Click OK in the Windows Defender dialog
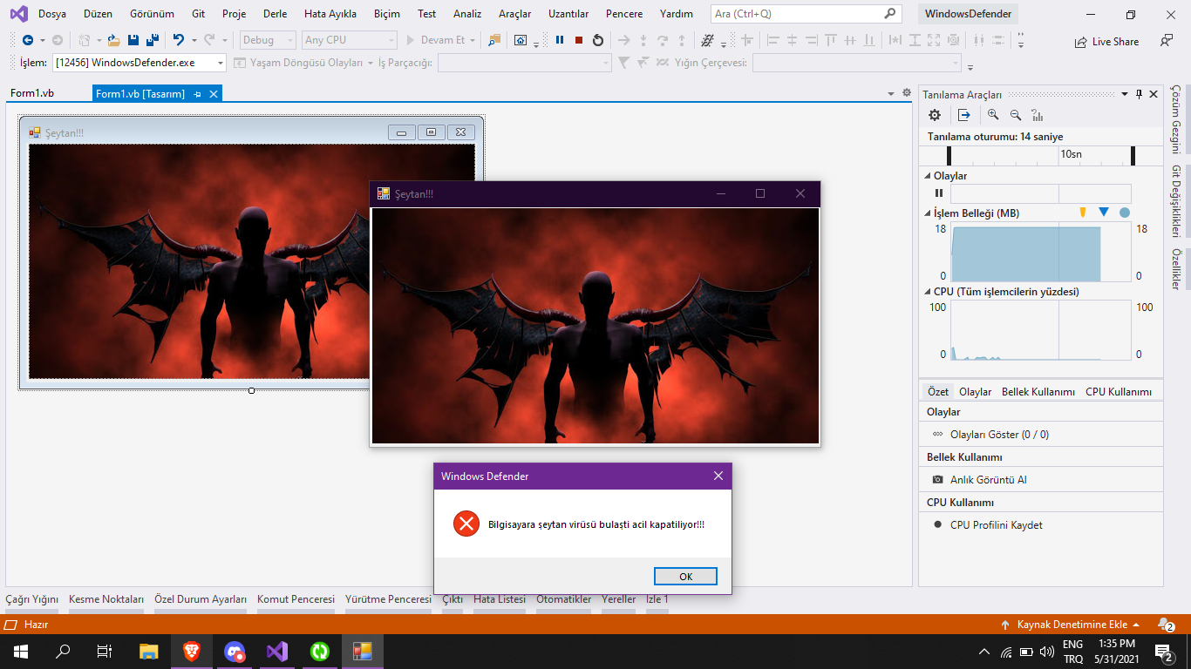 pyautogui.click(x=685, y=577)
